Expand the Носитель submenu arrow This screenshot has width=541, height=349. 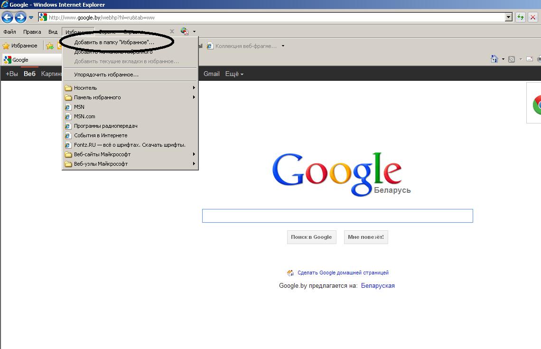(x=194, y=88)
